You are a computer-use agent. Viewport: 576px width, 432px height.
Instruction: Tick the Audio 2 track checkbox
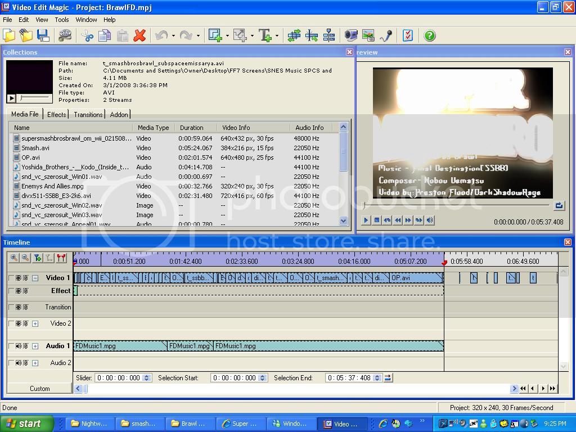(11, 363)
